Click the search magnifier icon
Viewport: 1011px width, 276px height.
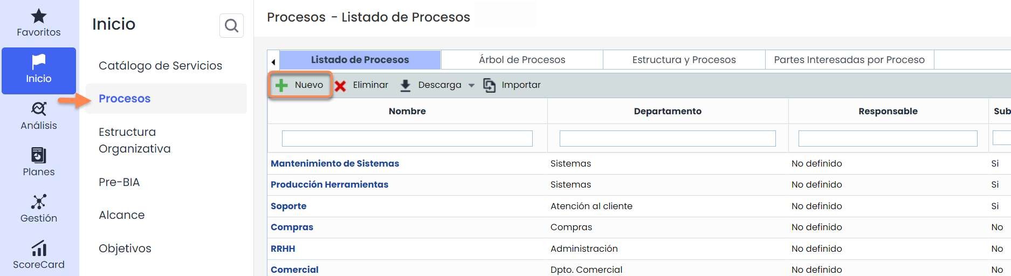(231, 25)
